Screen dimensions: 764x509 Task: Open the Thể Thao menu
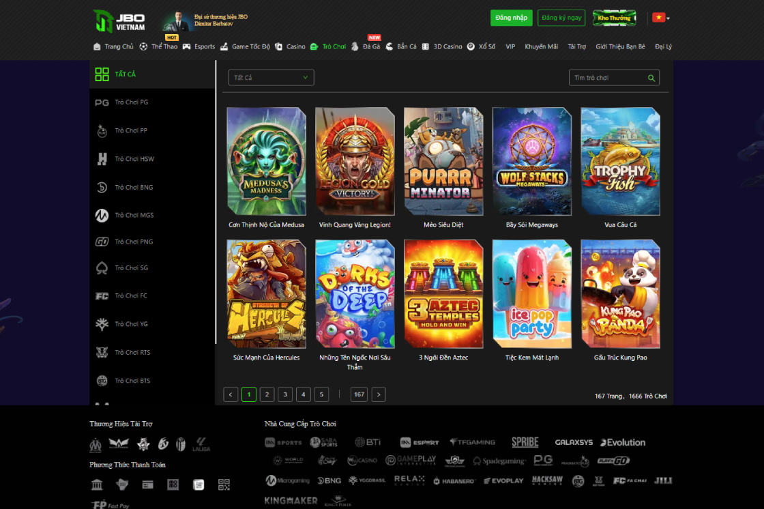click(x=158, y=46)
